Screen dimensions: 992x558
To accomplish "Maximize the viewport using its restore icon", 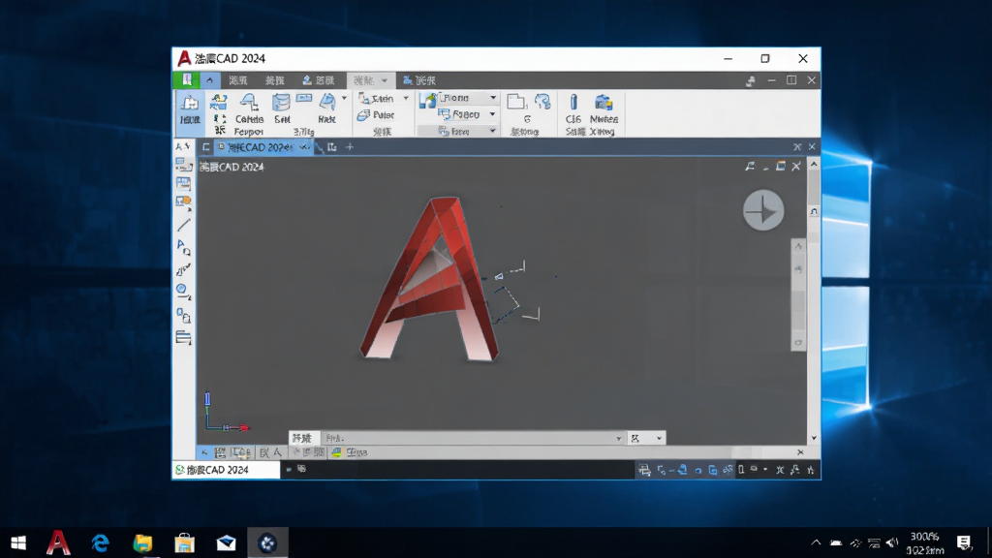I will click(x=781, y=166).
